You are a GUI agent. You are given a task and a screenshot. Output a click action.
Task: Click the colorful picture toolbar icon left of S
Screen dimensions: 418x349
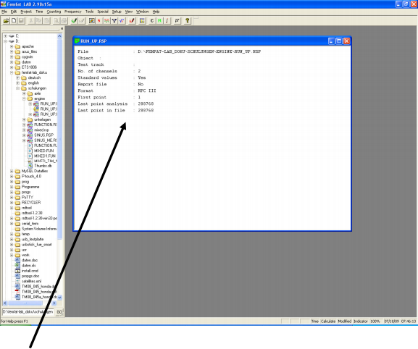coord(91,20)
